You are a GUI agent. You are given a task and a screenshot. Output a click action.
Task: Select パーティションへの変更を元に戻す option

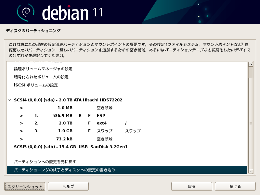pos(127,162)
